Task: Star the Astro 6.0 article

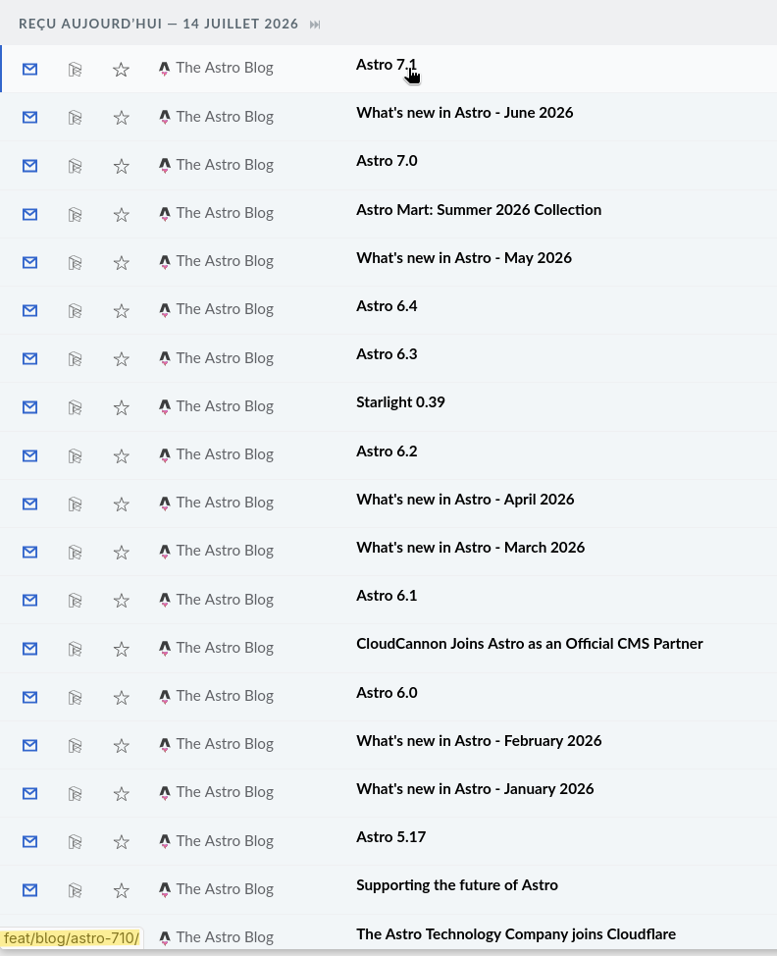Action: pyautogui.click(x=122, y=697)
